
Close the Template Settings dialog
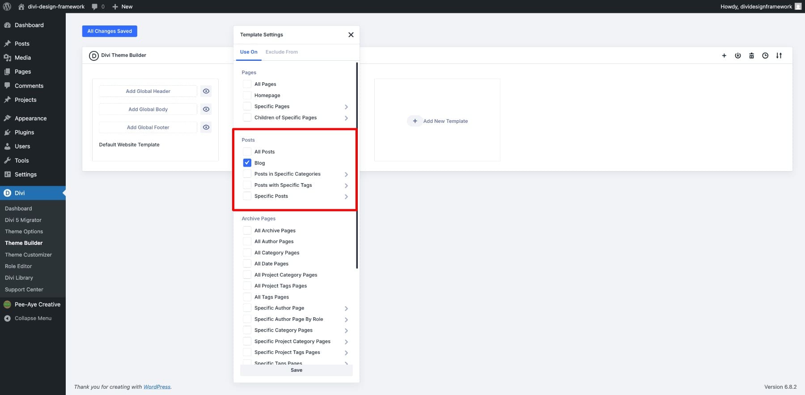tap(351, 35)
